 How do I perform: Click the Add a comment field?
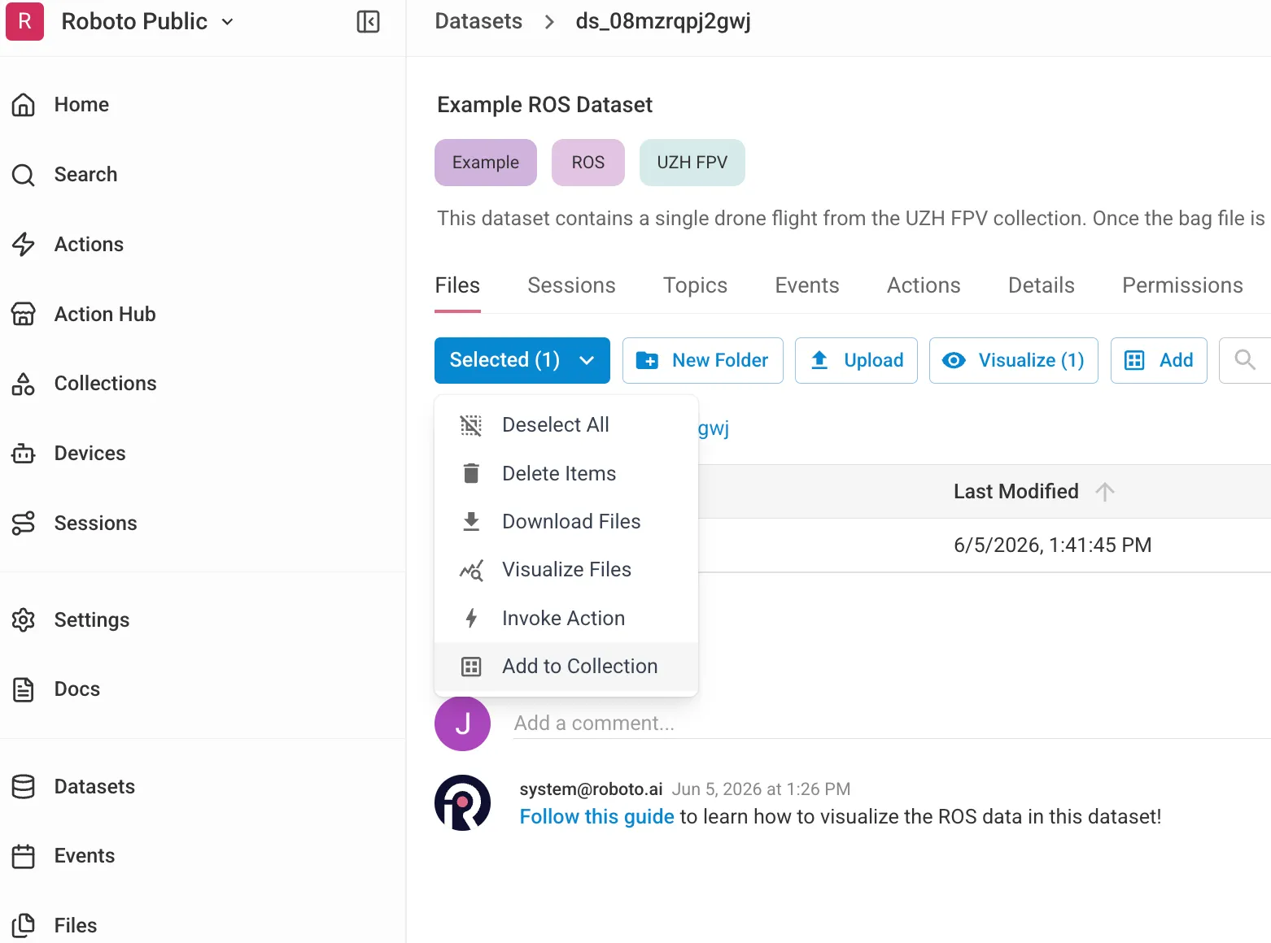pos(892,724)
